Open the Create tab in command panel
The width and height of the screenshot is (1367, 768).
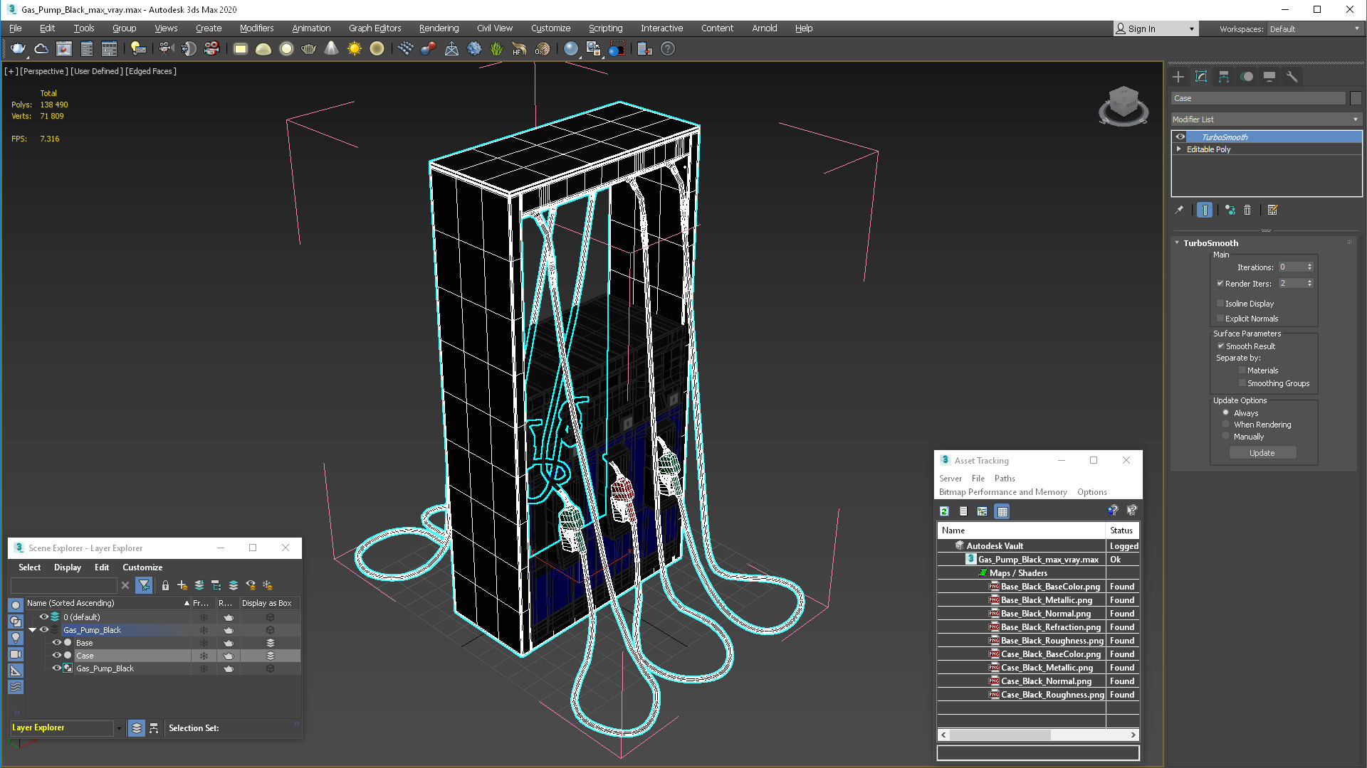(x=1178, y=77)
